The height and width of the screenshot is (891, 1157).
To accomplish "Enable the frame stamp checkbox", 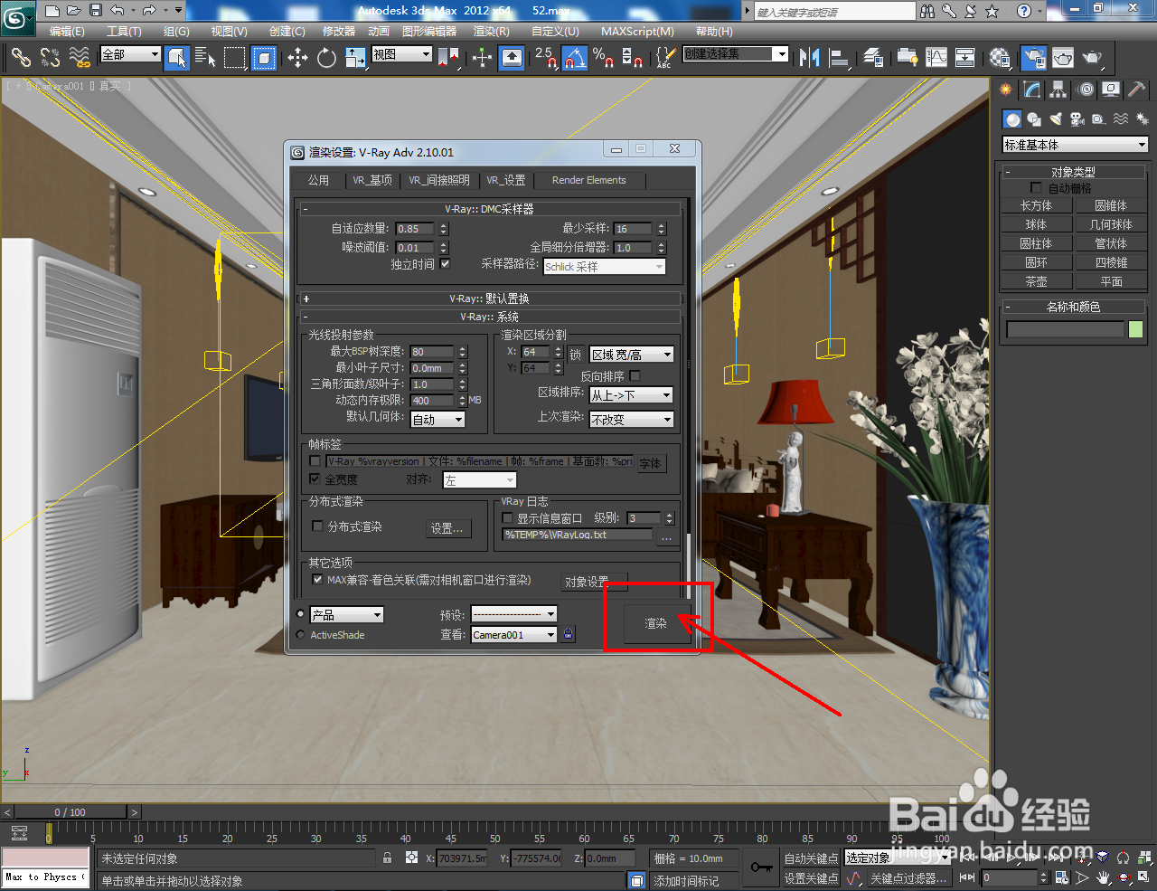I will pos(315,461).
